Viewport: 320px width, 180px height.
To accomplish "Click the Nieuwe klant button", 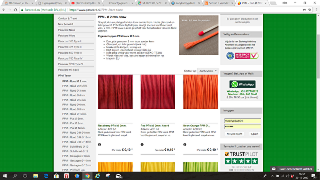I will tap(234, 134).
